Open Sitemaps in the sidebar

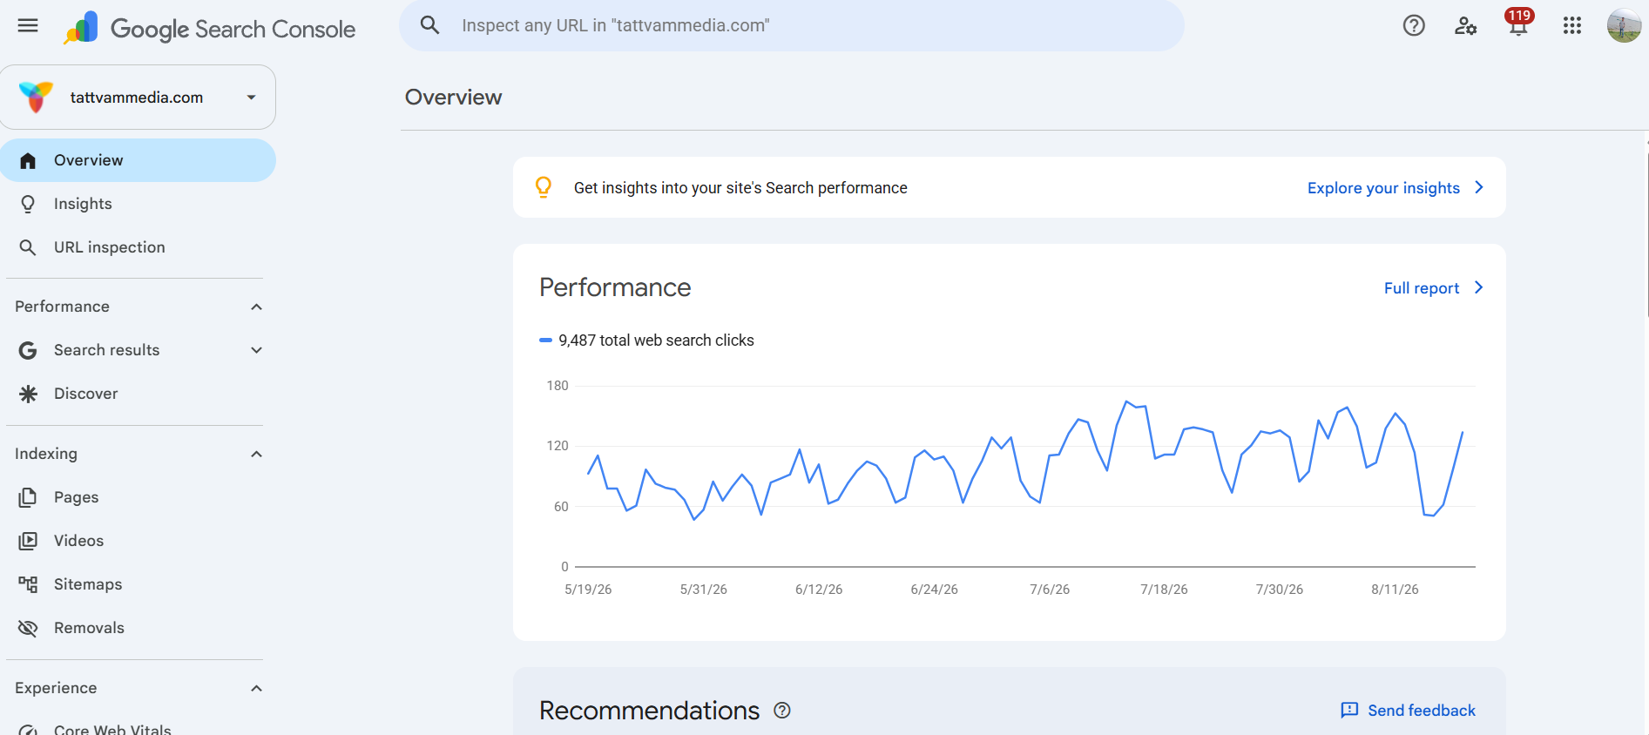pos(138,584)
